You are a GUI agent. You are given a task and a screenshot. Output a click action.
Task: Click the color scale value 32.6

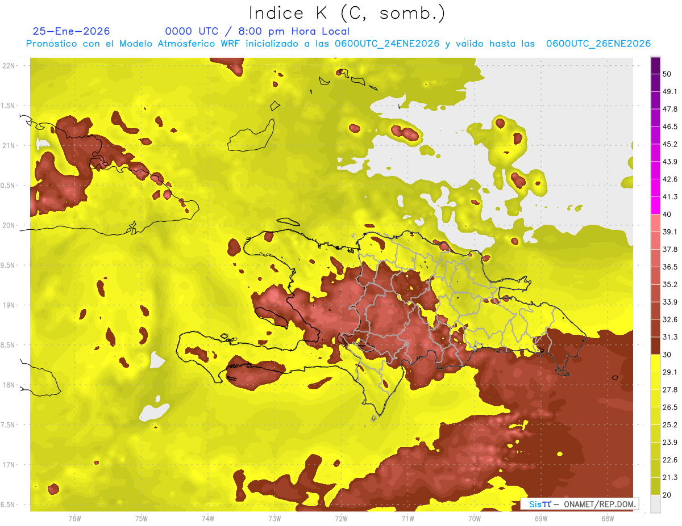(670, 319)
